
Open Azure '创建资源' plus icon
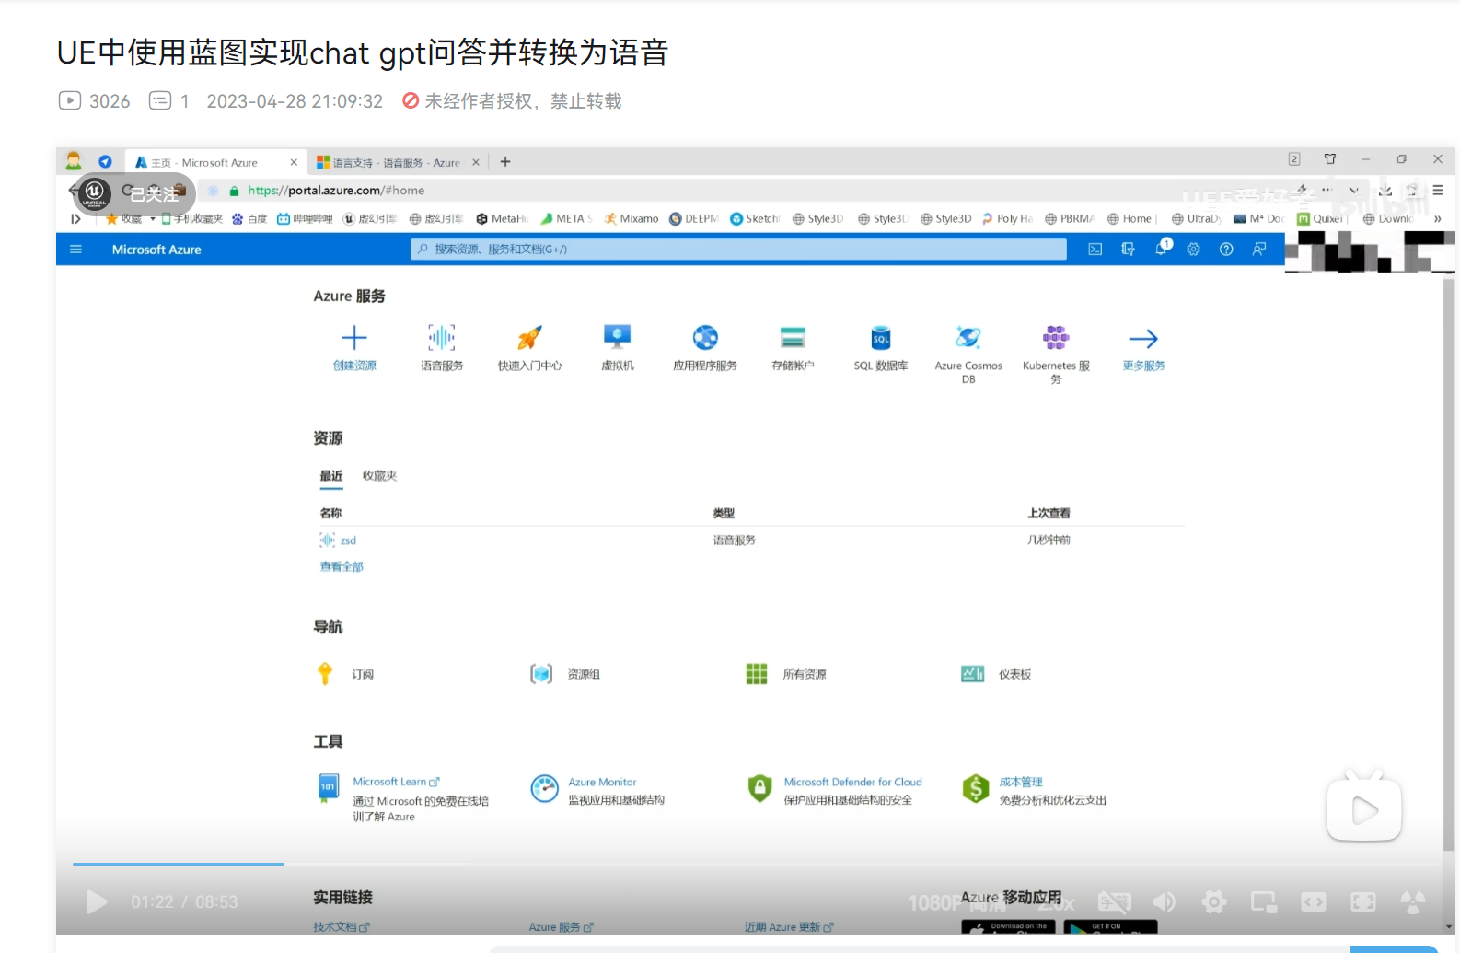[354, 338]
